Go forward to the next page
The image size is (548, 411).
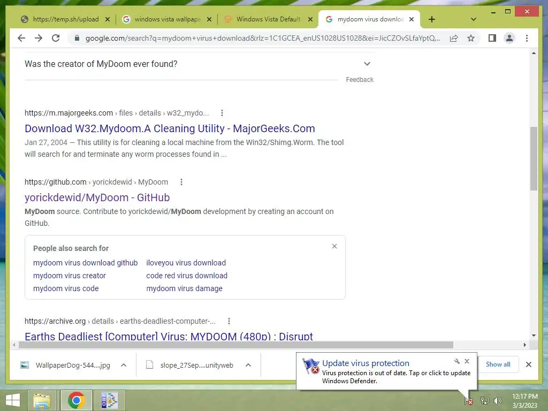click(x=39, y=38)
